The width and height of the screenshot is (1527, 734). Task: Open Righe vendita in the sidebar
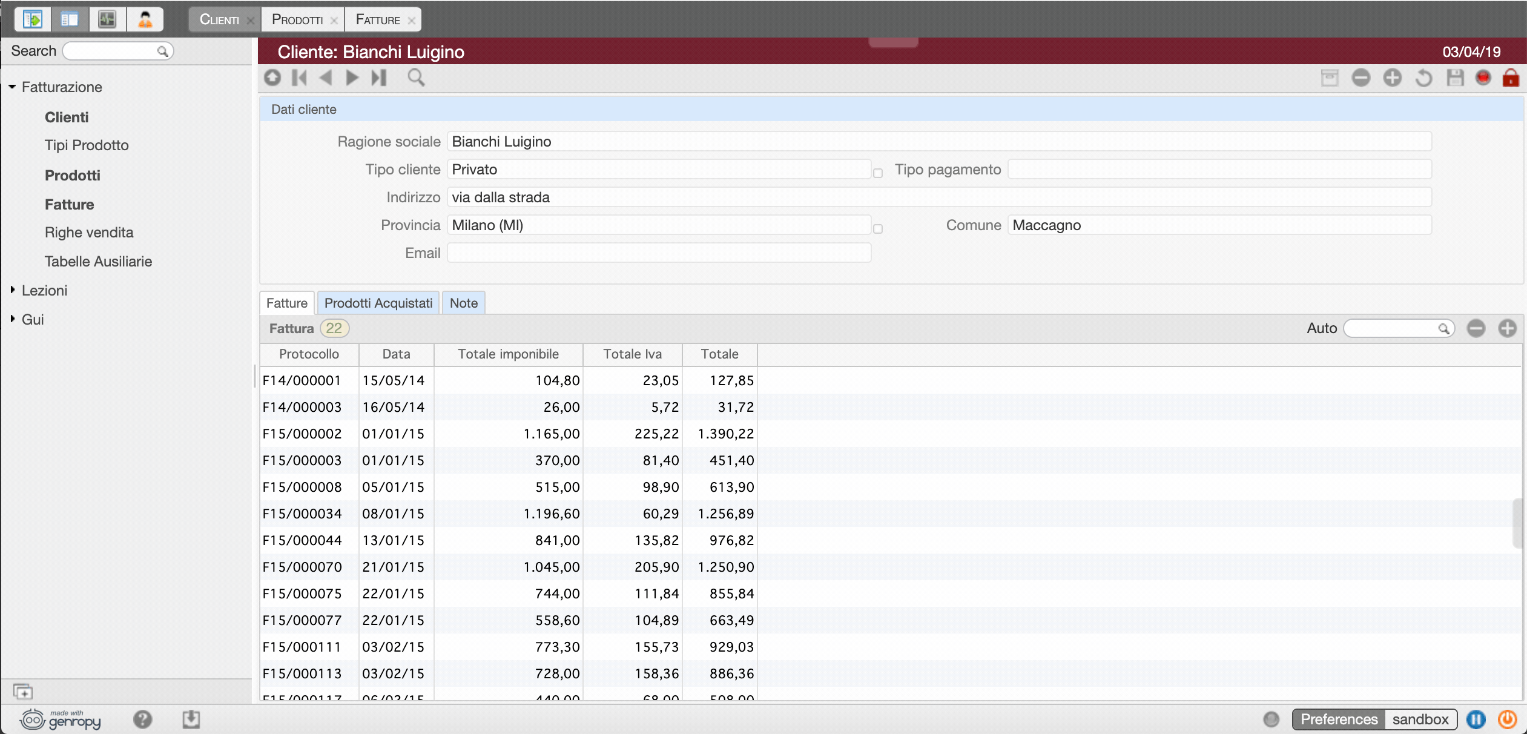coord(89,233)
